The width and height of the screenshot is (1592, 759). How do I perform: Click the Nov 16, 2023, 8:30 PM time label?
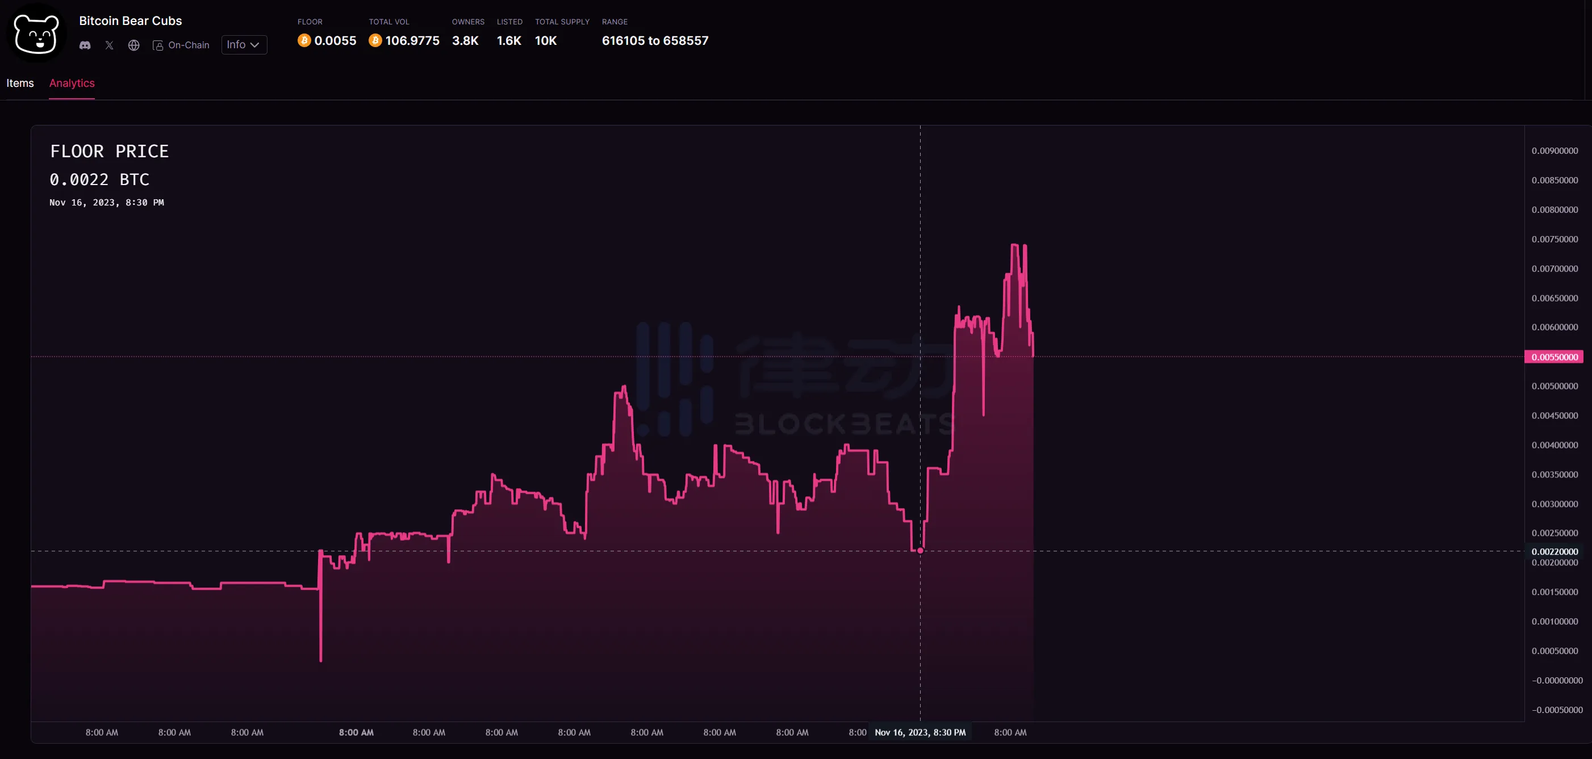click(920, 732)
